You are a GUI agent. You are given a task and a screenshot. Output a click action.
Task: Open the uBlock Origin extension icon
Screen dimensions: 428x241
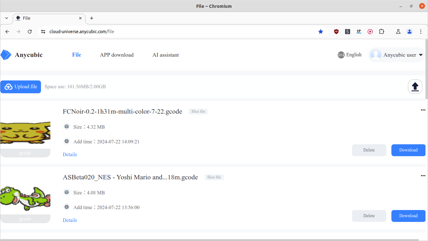[x=336, y=32]
